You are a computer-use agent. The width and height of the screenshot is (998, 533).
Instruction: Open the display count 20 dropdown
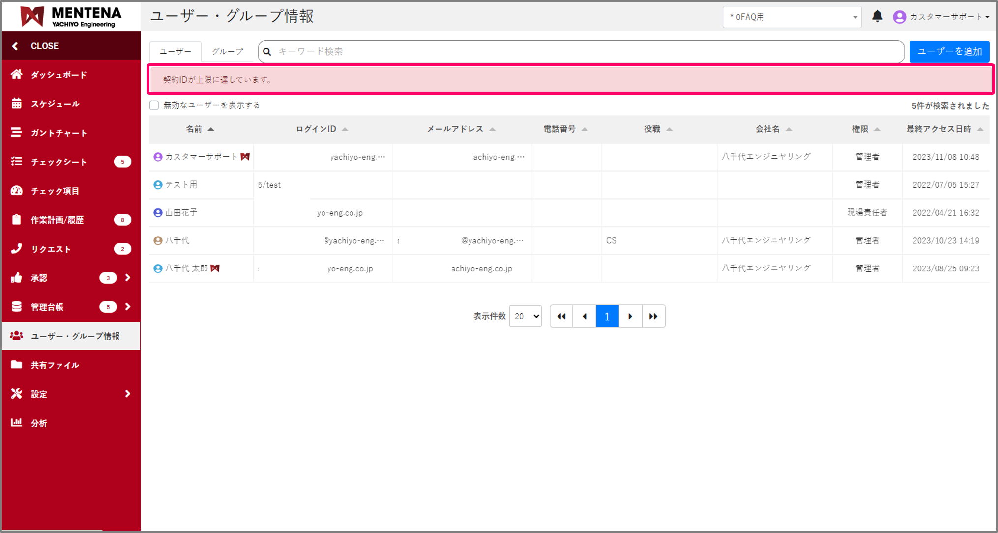coord(525,316)
